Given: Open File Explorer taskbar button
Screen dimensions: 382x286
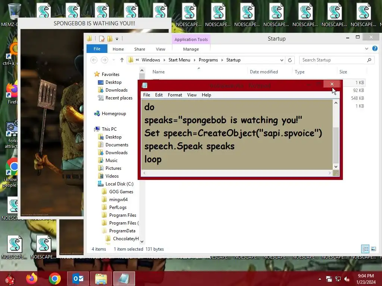Looking at the screenshot, I should pyautogui.click(x=101, y=279).
